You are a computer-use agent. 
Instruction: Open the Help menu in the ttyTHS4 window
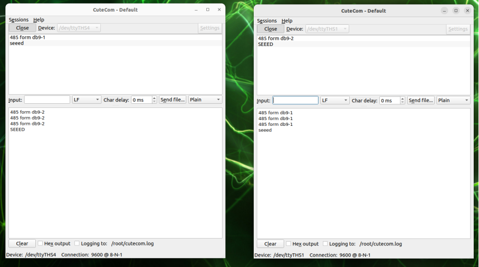click(39, 19)
